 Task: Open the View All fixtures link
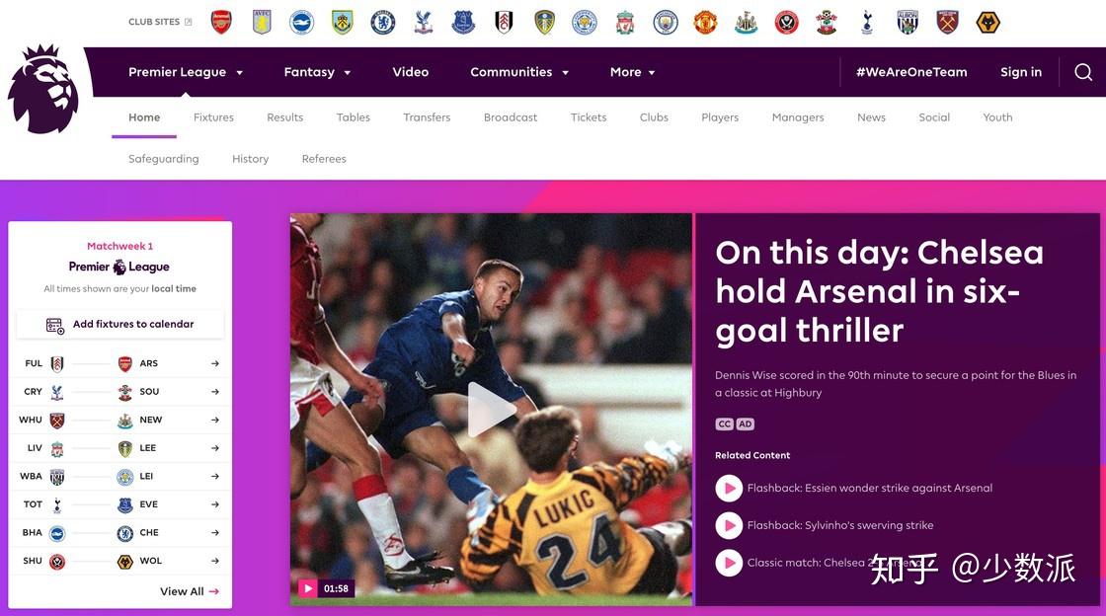click(x=189, y=591)
